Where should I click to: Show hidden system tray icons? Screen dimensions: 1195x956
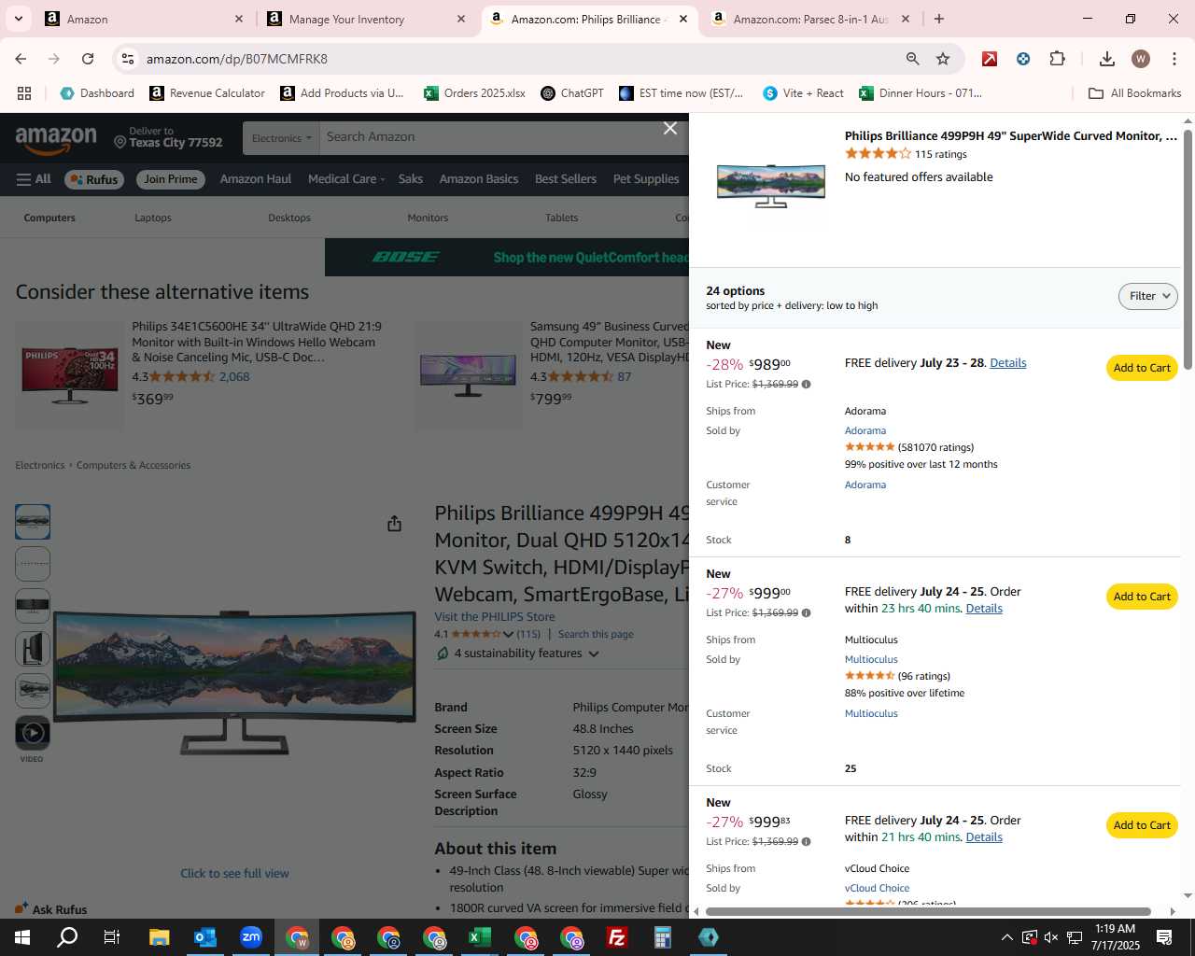[x=1006, y=937]
